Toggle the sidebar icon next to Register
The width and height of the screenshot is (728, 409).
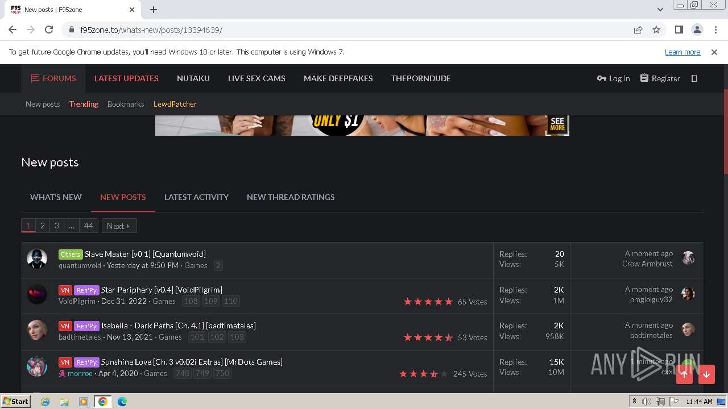(x=694, y=78)
